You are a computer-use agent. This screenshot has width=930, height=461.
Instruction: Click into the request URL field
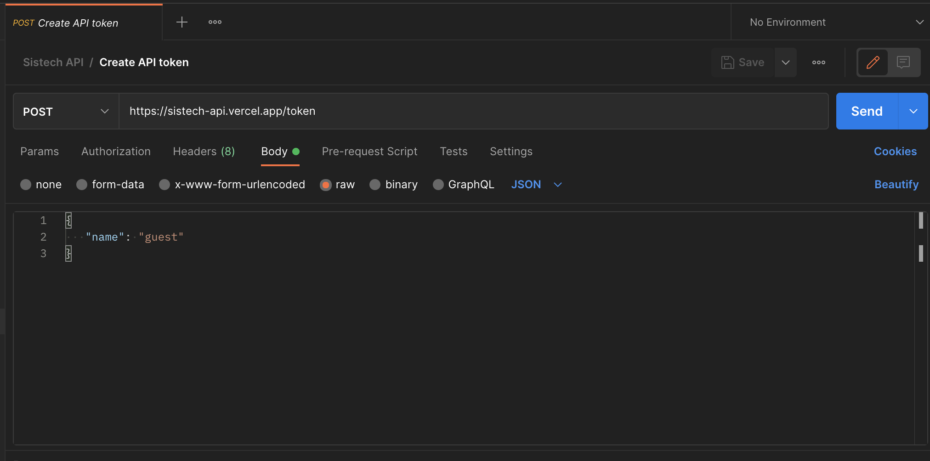coord(473,112)
